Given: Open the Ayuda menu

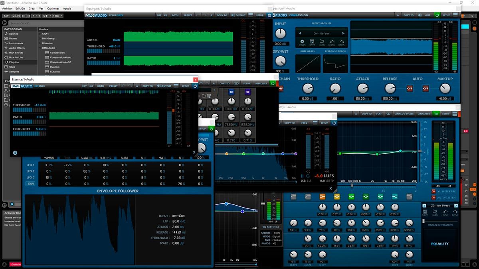Looking at the screenshot, I should click(x=67, y=8).
